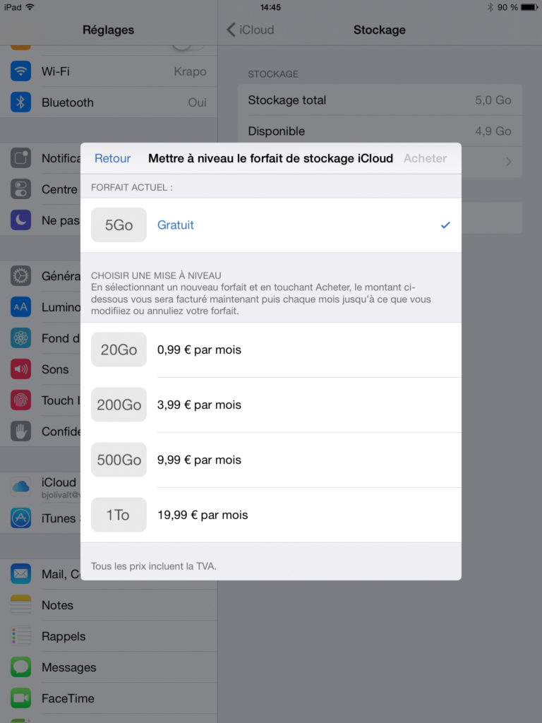
Task: Open the Messages settings row
Action: point(108,667)
